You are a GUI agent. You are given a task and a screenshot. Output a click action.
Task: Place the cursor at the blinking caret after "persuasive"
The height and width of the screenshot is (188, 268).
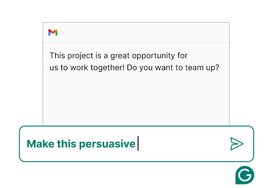(x=138, y=144)
